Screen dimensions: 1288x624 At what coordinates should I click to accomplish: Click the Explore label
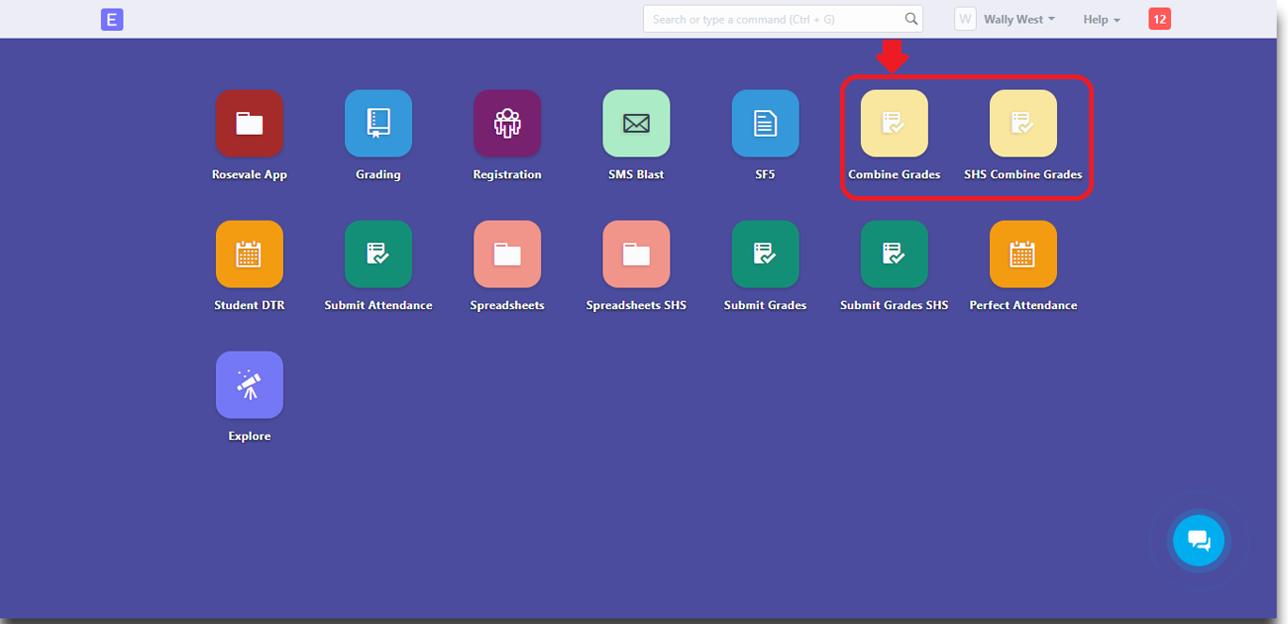click(x=250, y=436)
